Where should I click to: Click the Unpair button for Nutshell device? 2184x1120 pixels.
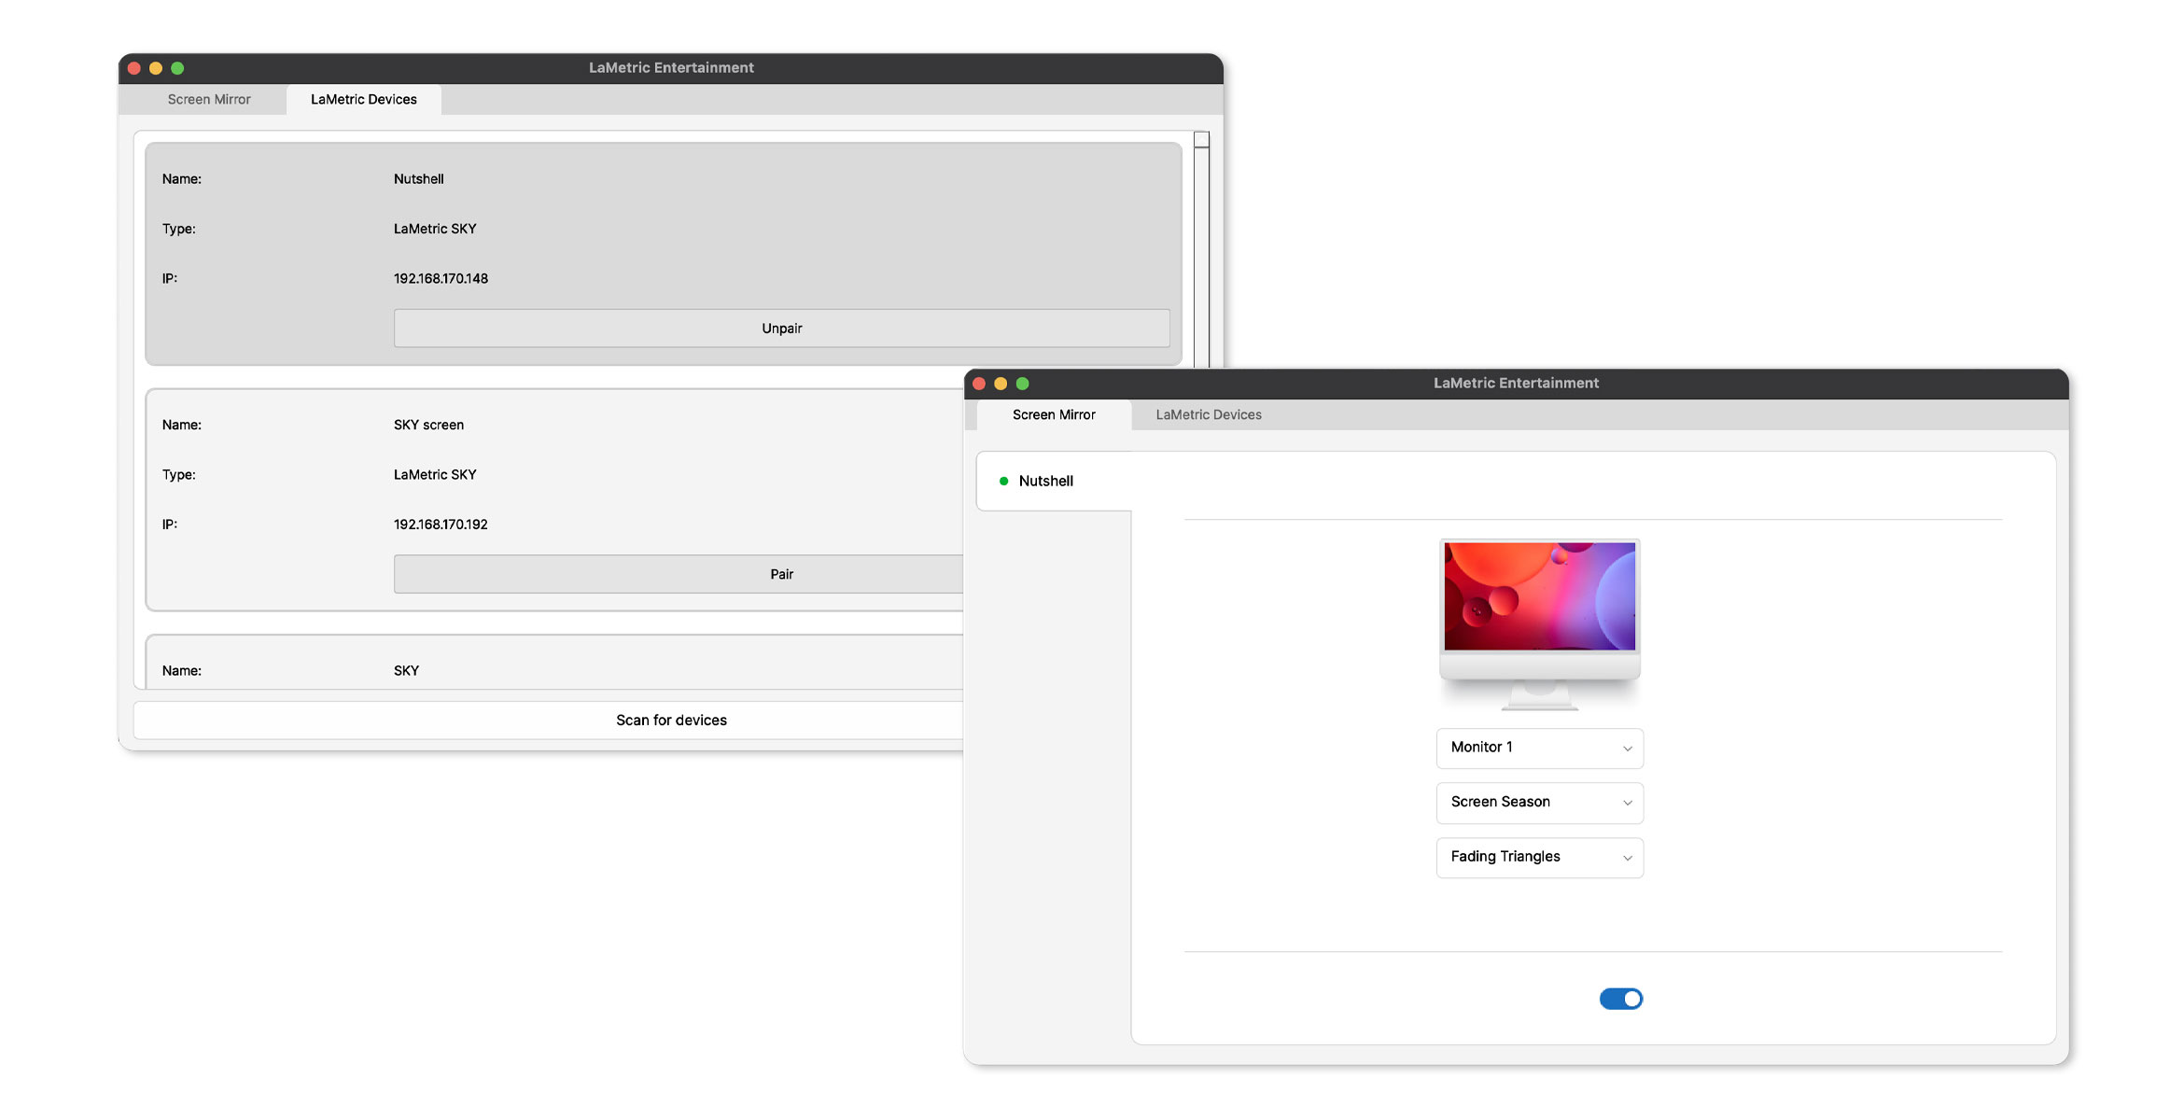[780, 328]
